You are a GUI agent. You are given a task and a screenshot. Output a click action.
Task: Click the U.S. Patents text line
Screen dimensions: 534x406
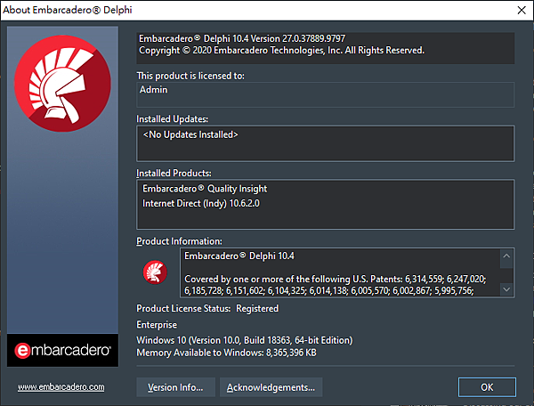[336, 279]
